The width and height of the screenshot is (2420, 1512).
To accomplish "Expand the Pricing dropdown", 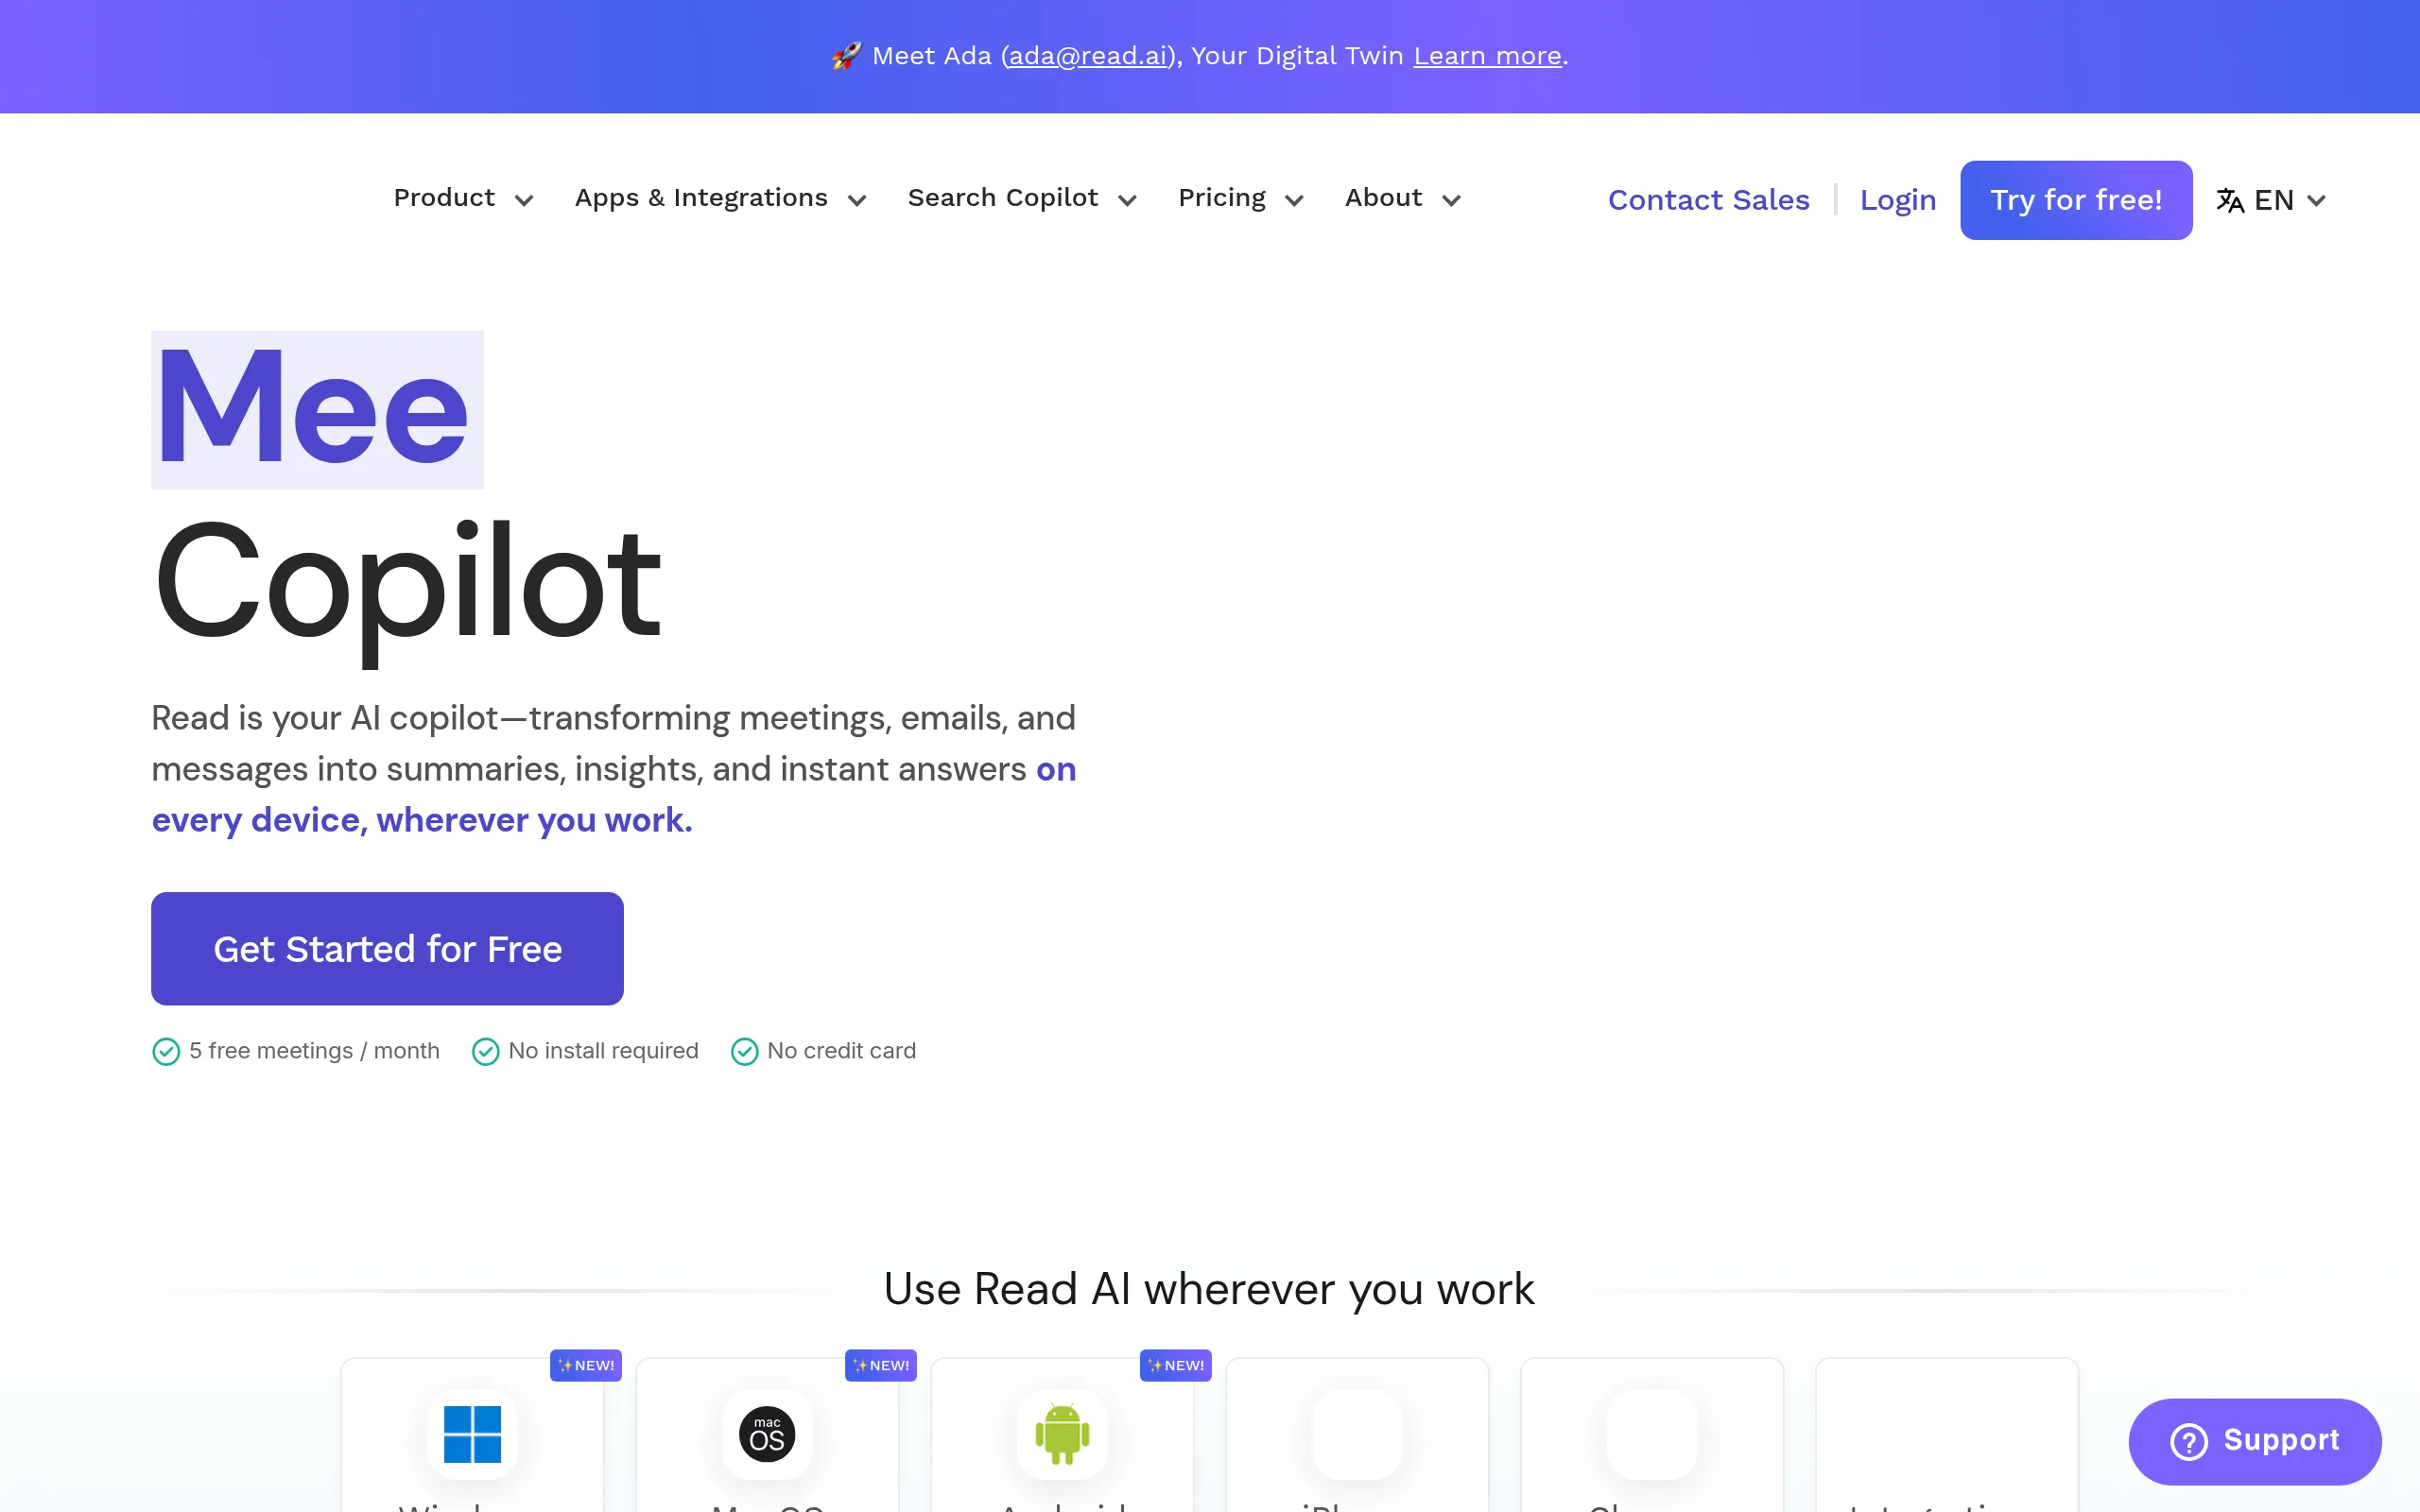I will pos(1240,199).
